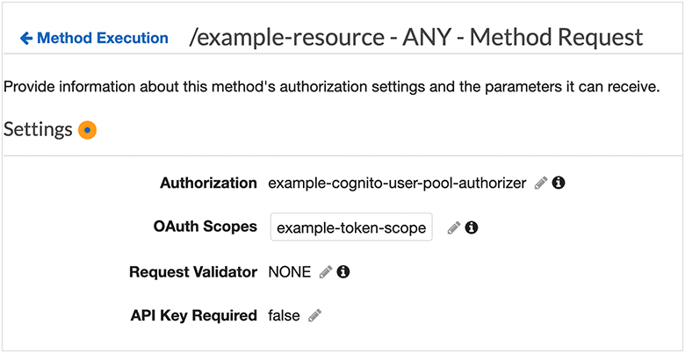Click the left arrow before Method Execution
The image size is (685, 353).
26,39
